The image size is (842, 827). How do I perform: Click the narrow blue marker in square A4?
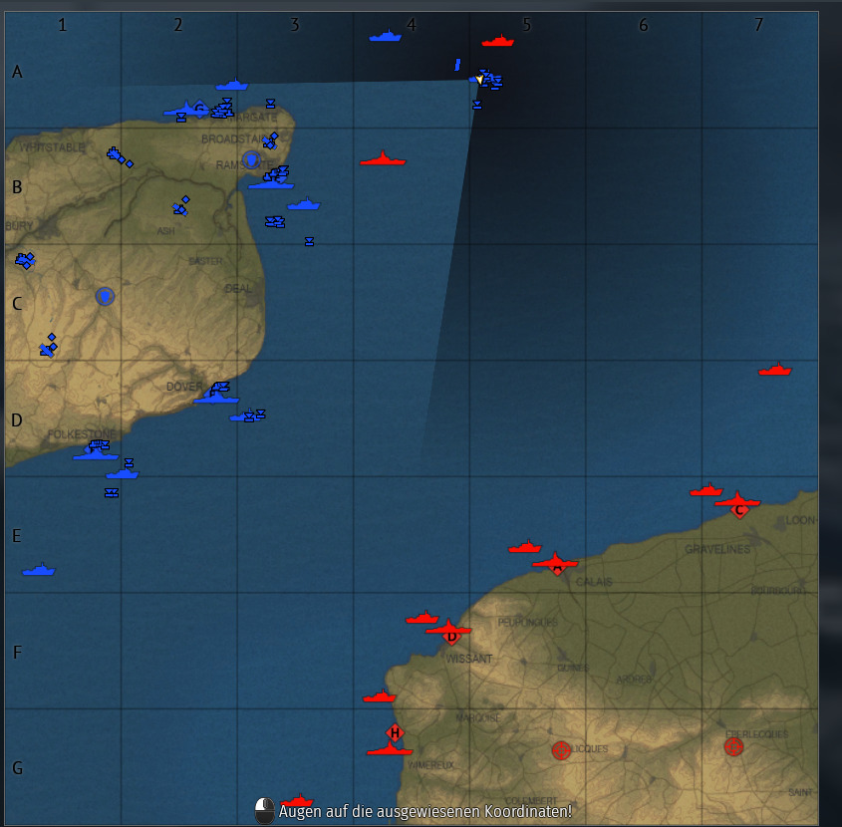[457, 65]
